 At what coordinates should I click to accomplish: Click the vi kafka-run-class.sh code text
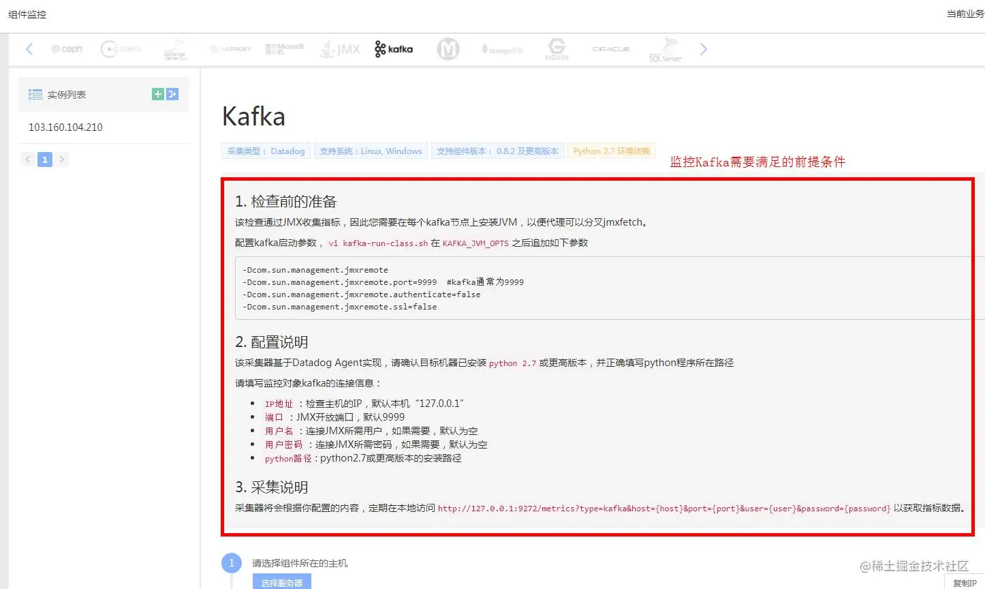click(378, 243)
